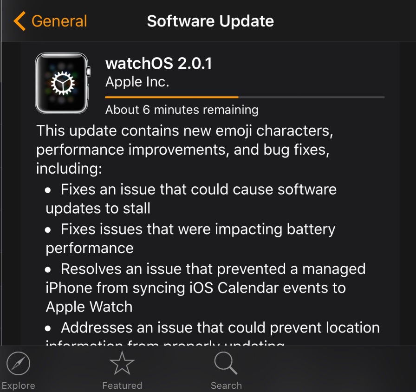This screenshot has width=416, height=392.
Task: Tap the orange back chevron
Action: 19,21
